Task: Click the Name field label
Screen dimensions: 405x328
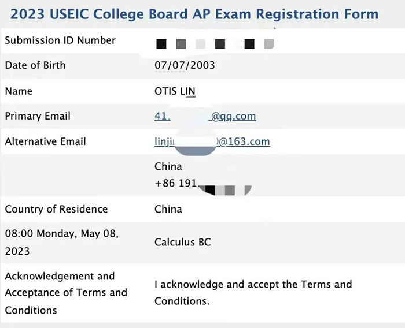Action: [19, 91]
